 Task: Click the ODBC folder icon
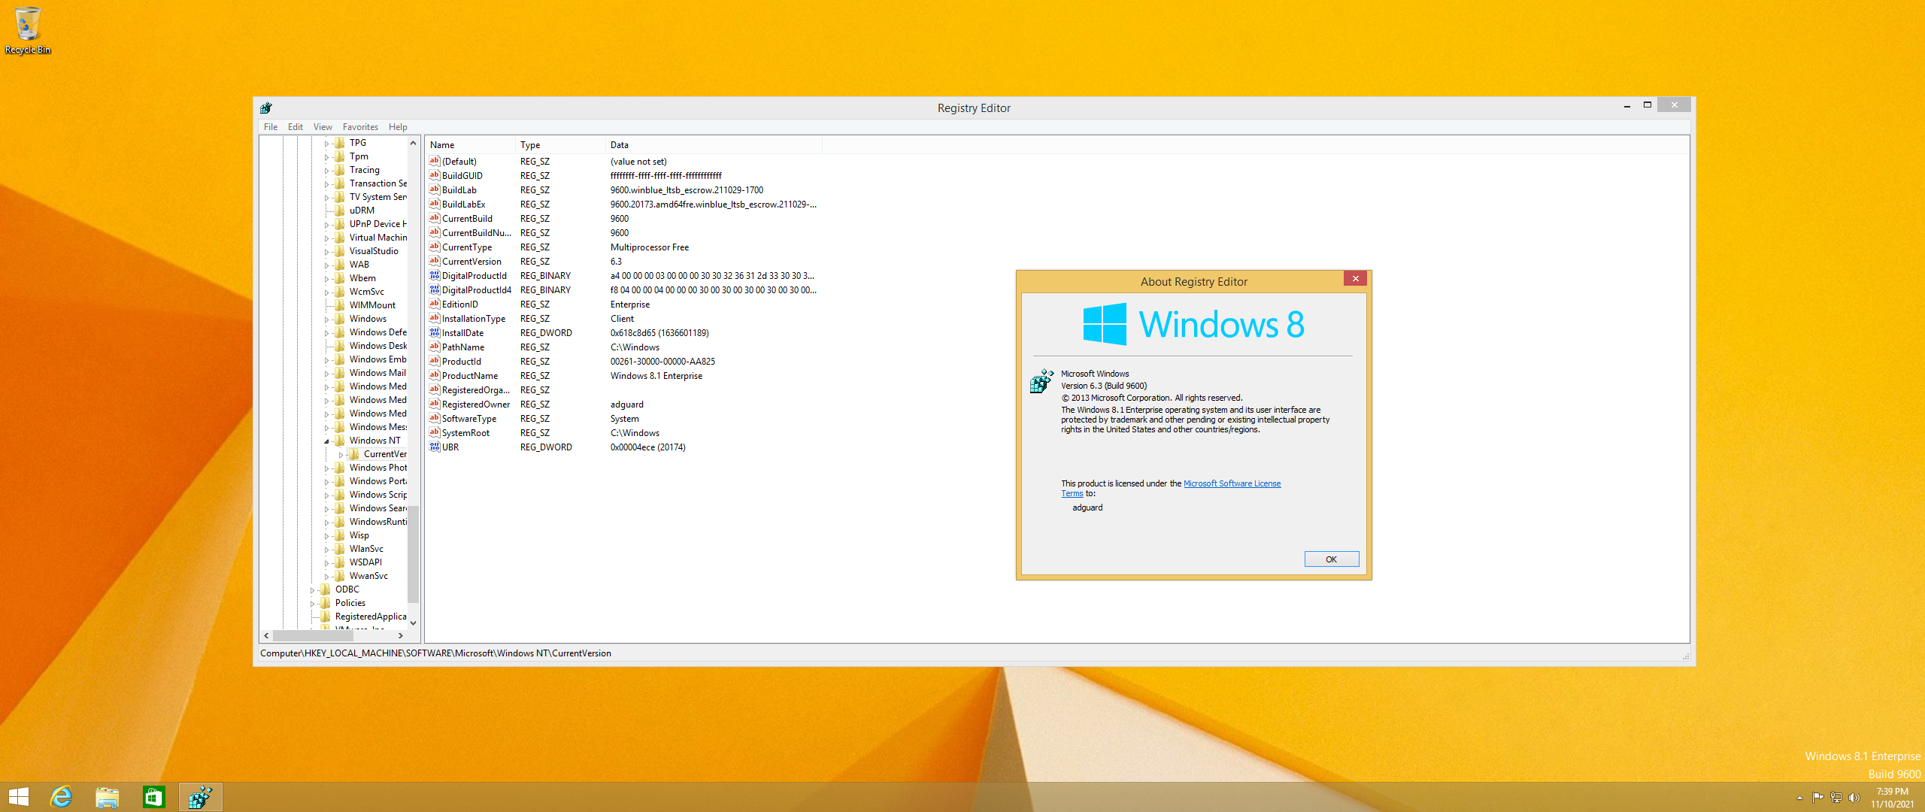326,589
